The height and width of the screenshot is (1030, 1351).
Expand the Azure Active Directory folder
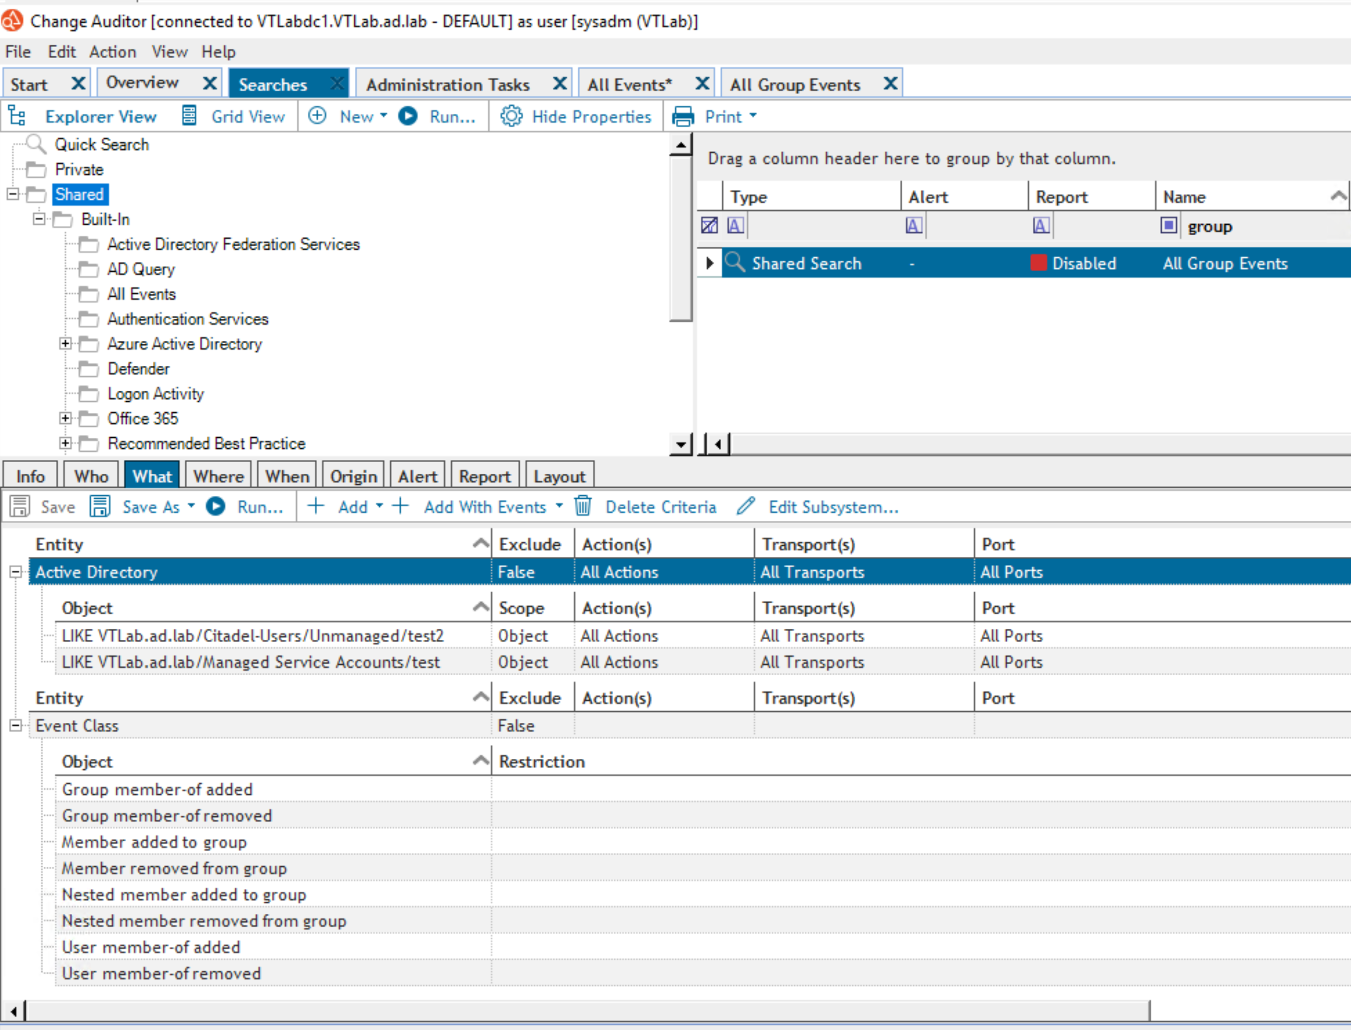(x=66, y=343)
